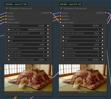111x99 pixels.
Task: Toggle return_with_leftover_noise in right KSampler
Action: [83, 60]
